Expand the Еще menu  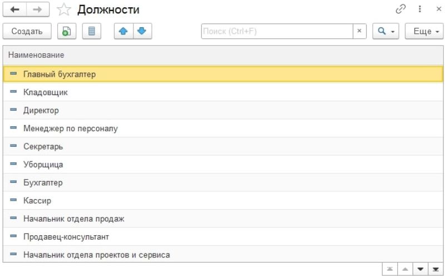click(424, 31)
